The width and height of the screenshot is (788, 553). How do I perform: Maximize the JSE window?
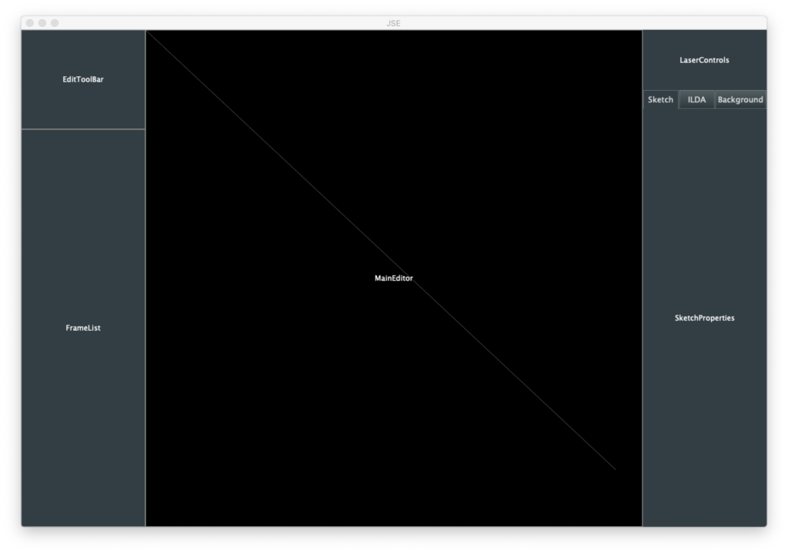(55, 23)
